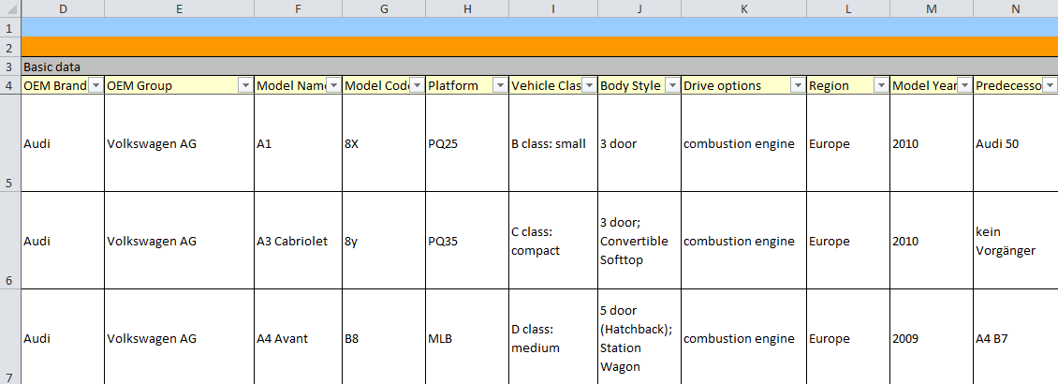The image size is (1058, 384).
Task: Select the 'Audi 50' predecessor cell
Action: pyautogui.click(x=1016, y=143)
